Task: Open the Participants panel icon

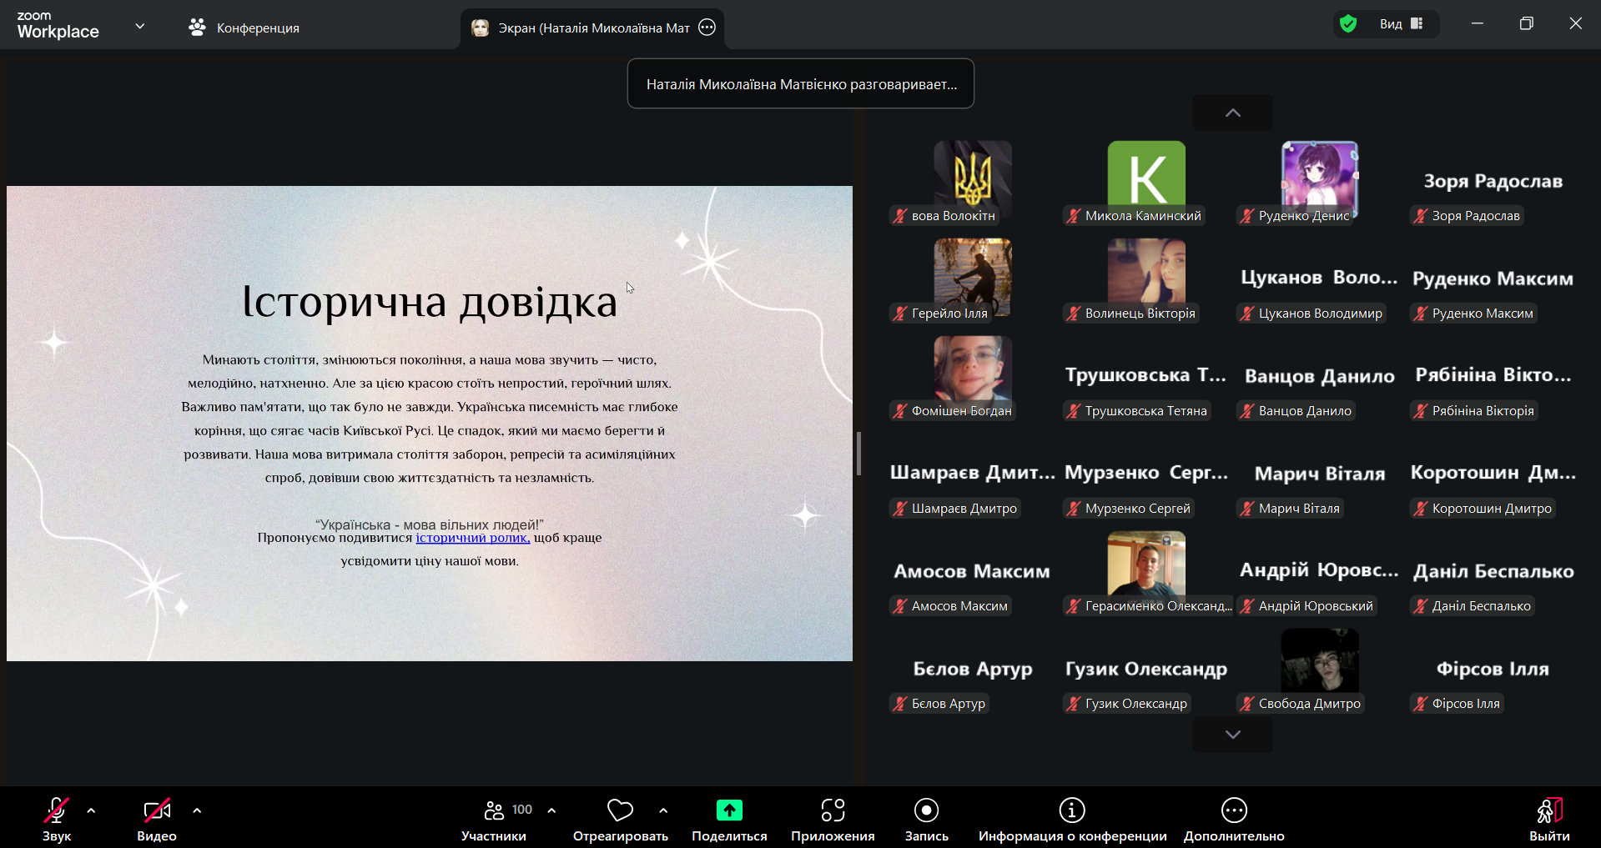Action: click(x=494, y=810)
